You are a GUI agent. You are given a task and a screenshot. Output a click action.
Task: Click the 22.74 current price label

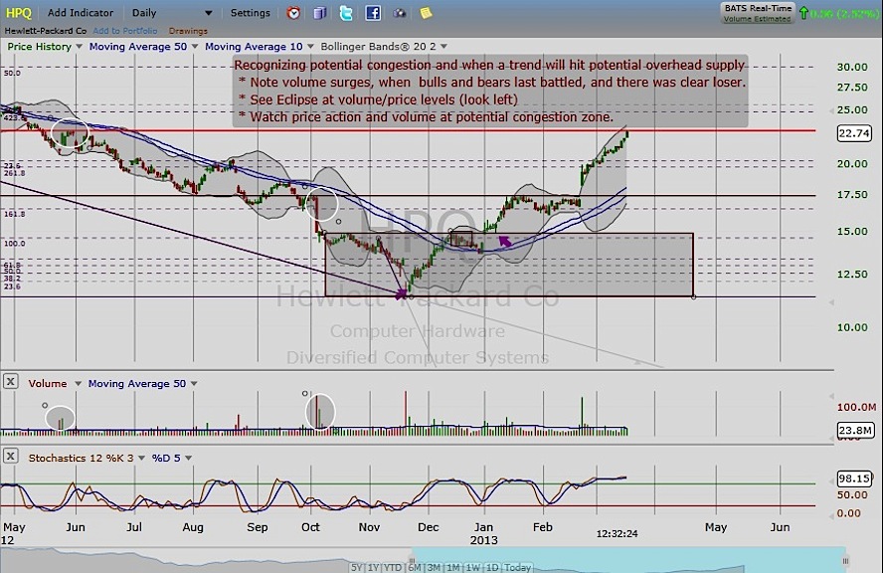(x=854, y=133)
